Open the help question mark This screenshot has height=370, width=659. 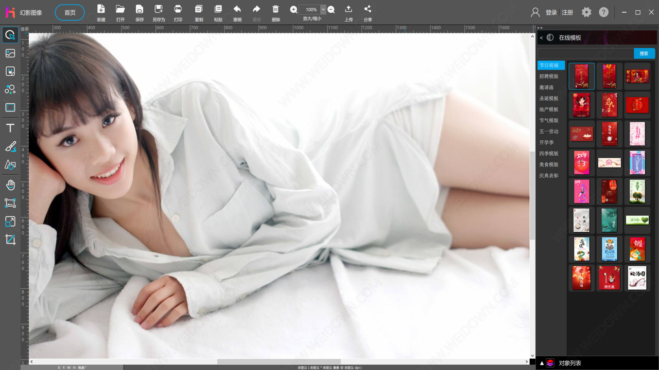pyautogui.click(x=603, y=12)
